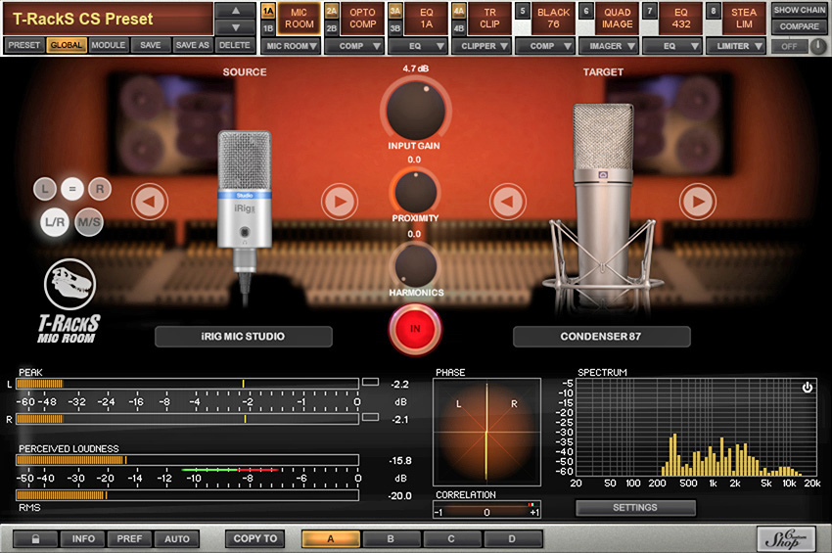Click the INPUT GAIN knob
The height and width of the screenshot is (553, 832).
(x=415, y=110)
